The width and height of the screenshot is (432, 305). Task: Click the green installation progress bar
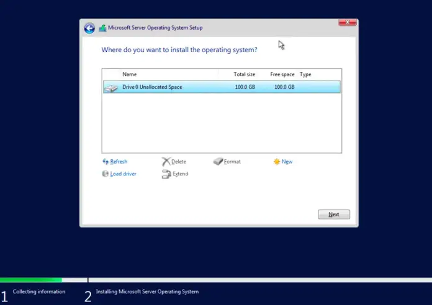coord(31,280)
